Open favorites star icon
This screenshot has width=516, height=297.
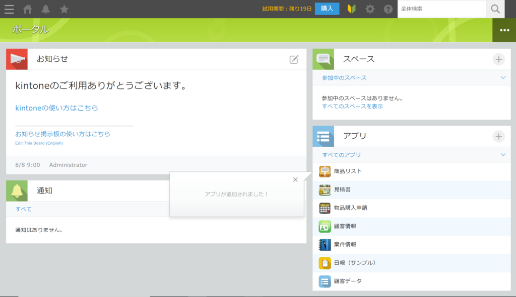pos(64,9)
